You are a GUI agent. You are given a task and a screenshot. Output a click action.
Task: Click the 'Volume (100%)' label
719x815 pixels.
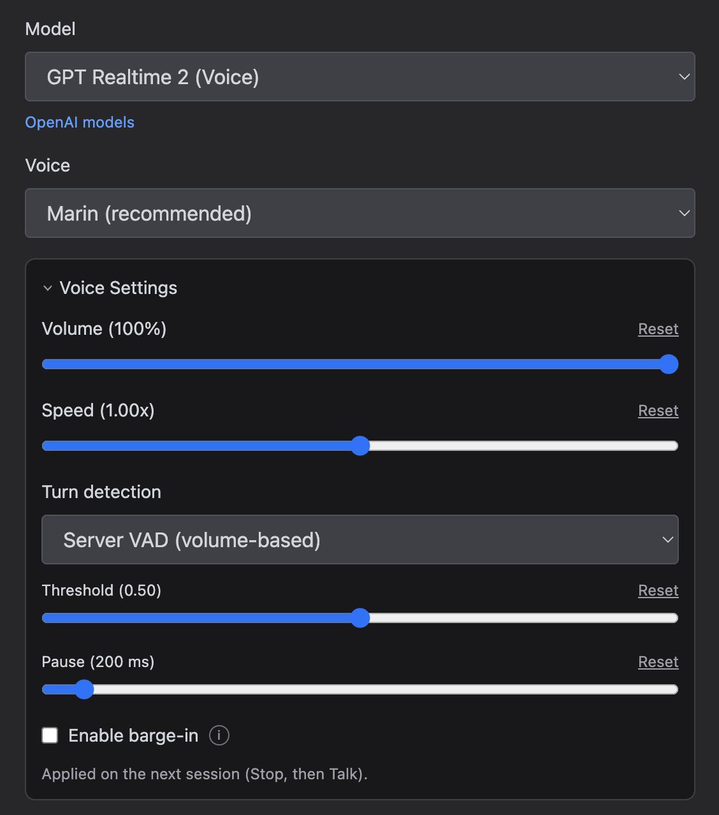click(x=104, y=329)
